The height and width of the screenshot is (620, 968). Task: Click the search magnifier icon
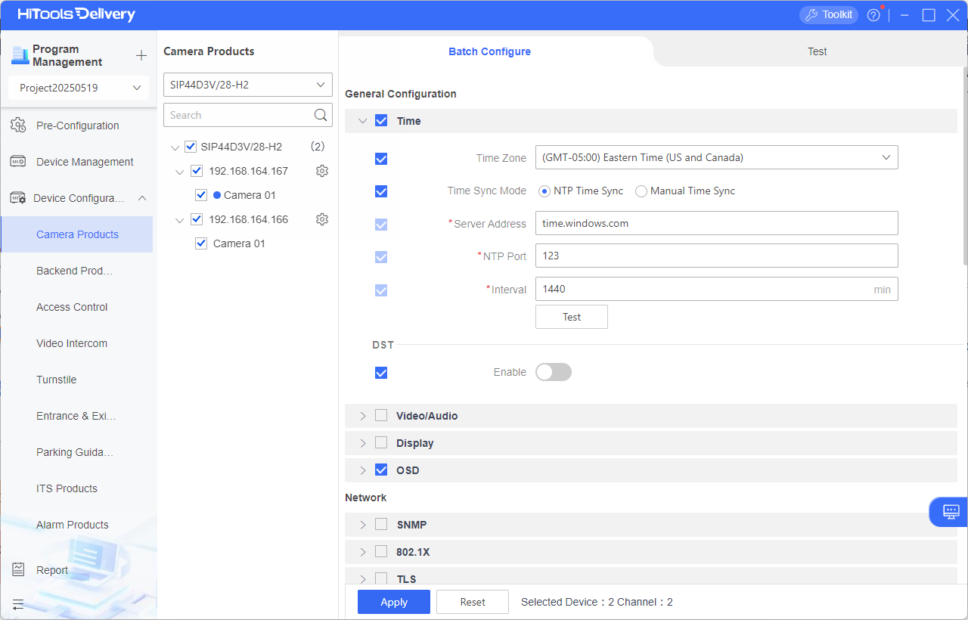tap(321, 115)
